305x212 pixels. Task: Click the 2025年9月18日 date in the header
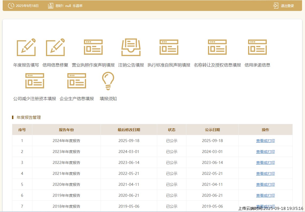[27, 6]
